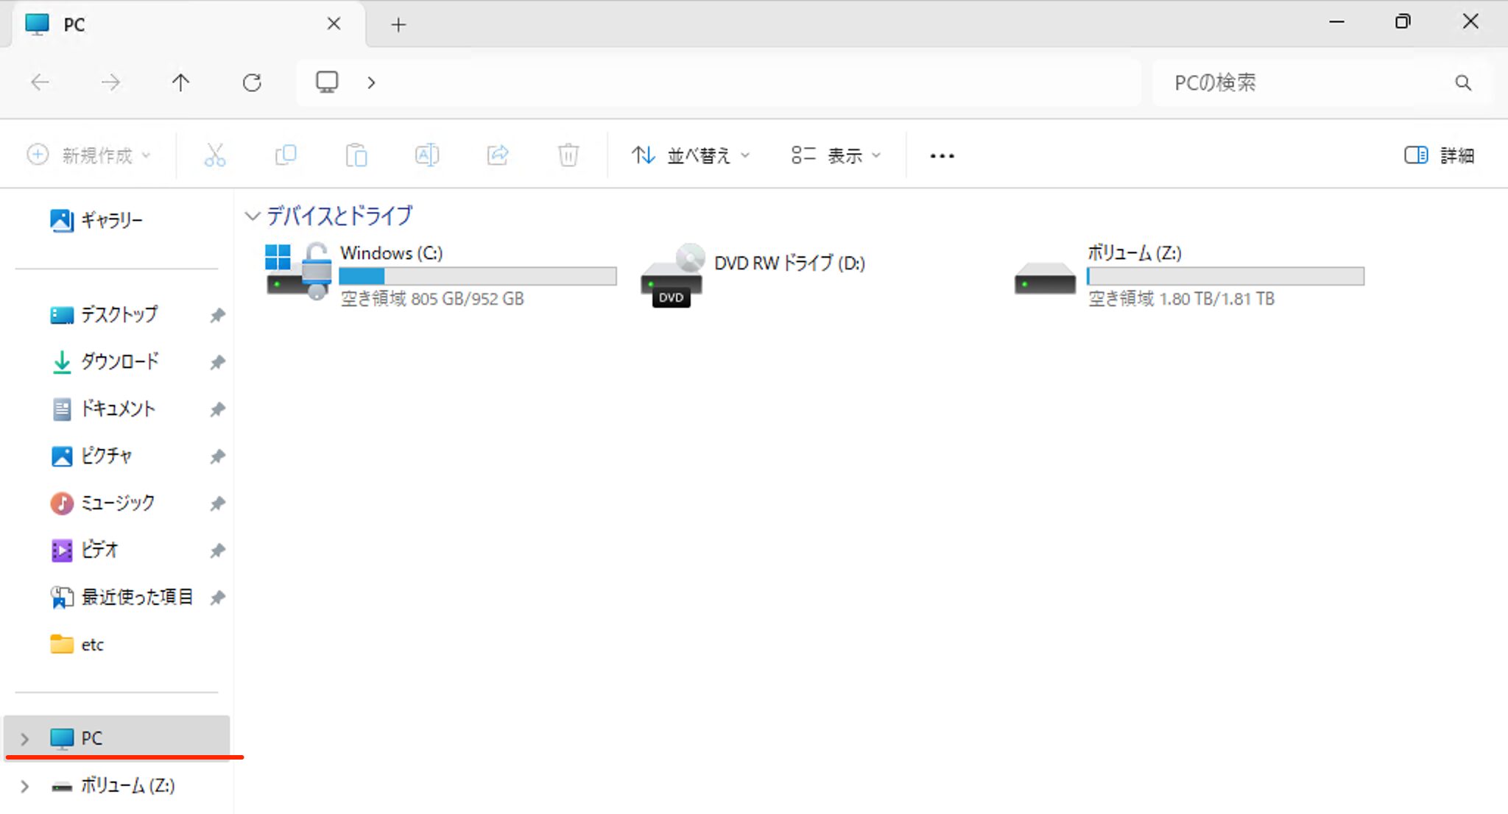Click the Share icon in the toolbar
The height and width of the screenshot is (814, 1508).
click(498, 155)
